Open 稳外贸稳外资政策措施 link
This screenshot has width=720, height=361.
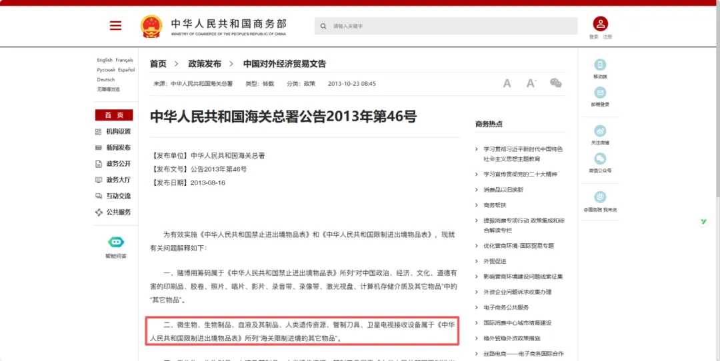[x=511, y=338]
